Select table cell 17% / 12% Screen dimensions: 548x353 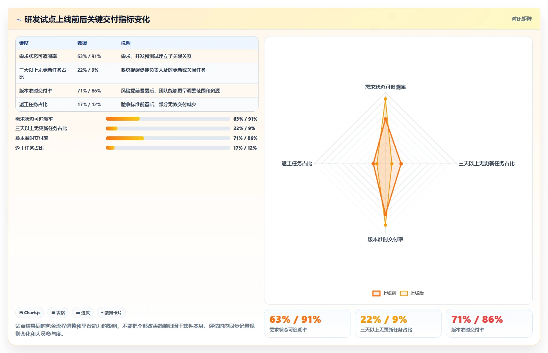click(89, 105)
